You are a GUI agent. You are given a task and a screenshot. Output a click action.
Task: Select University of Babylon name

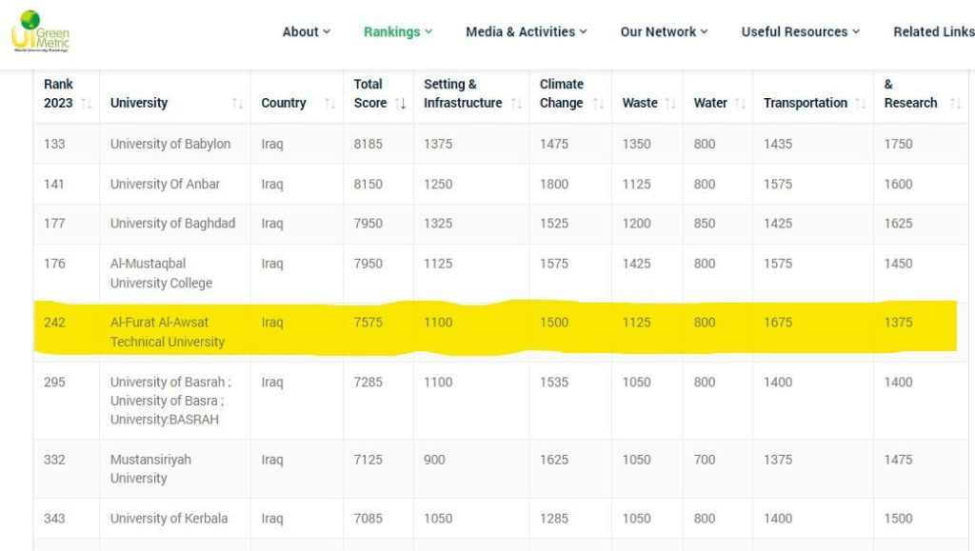tap(170, 144)
